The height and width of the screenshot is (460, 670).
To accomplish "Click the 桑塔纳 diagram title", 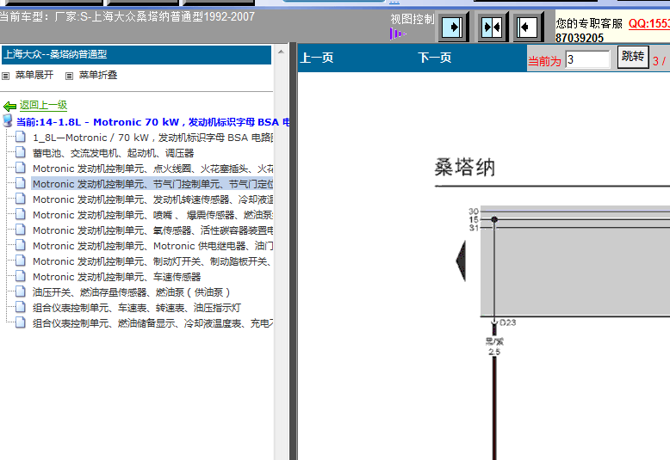I will 465,168.
